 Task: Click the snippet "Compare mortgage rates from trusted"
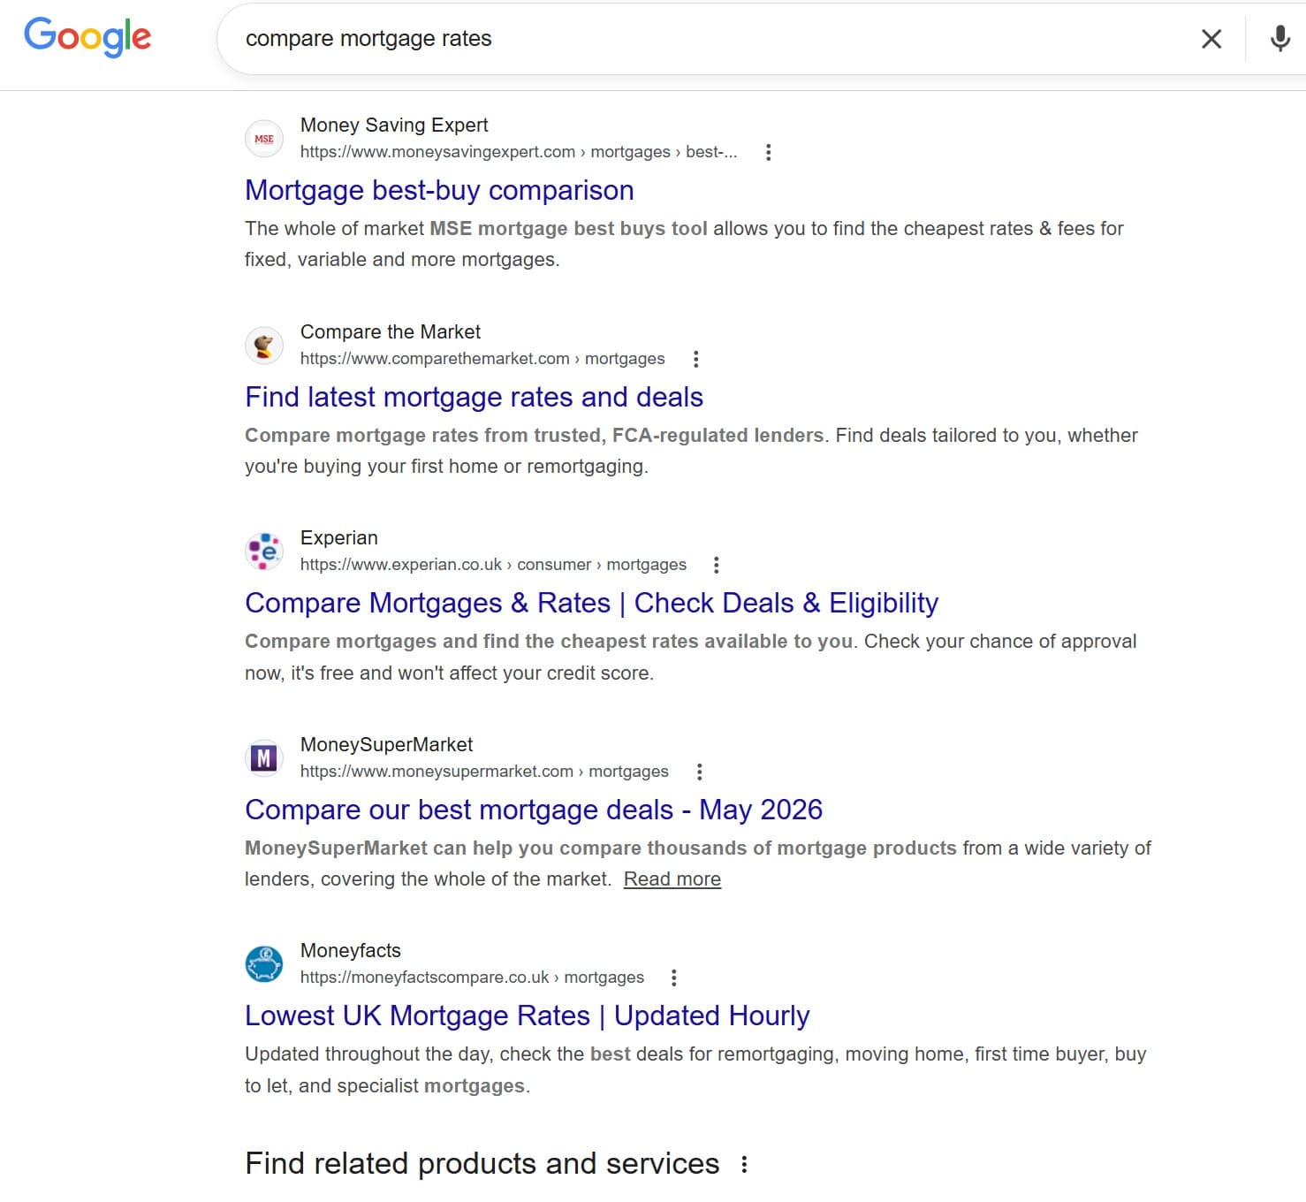coord(691,451)
